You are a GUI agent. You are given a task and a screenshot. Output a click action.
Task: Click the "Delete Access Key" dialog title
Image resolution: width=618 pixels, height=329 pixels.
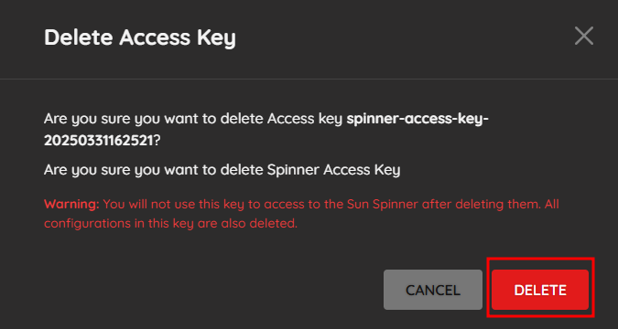(x=140, y=37)
